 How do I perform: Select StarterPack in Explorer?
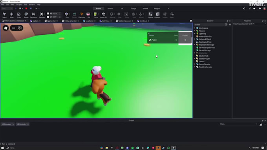[x=204, y=56]
